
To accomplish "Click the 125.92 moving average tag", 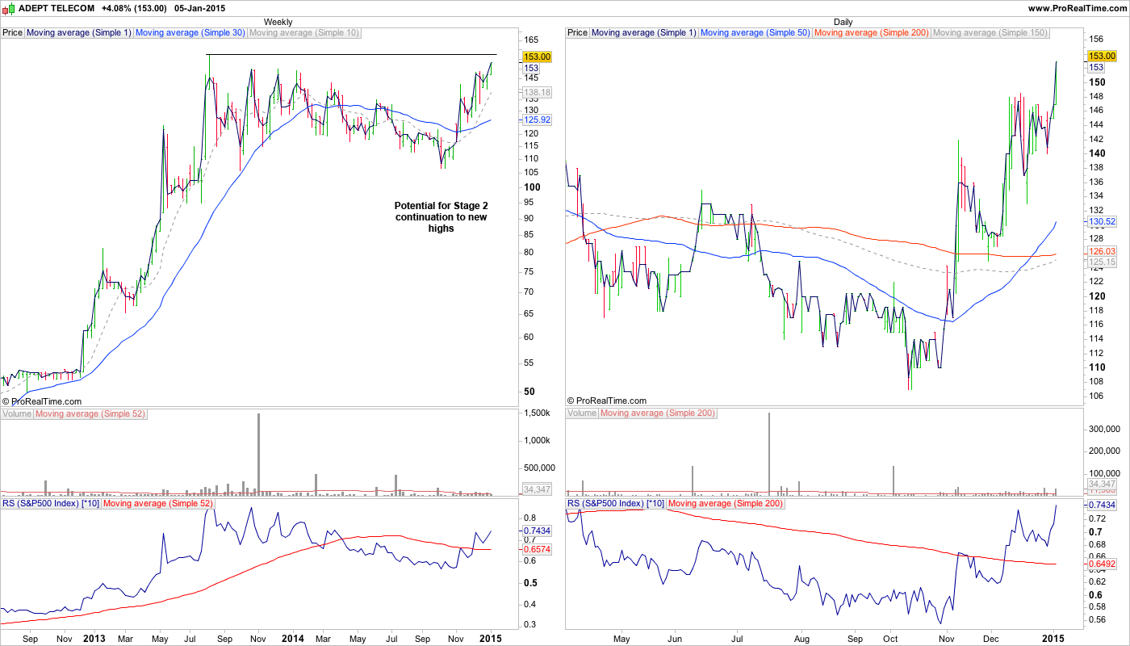I will 537,120.
